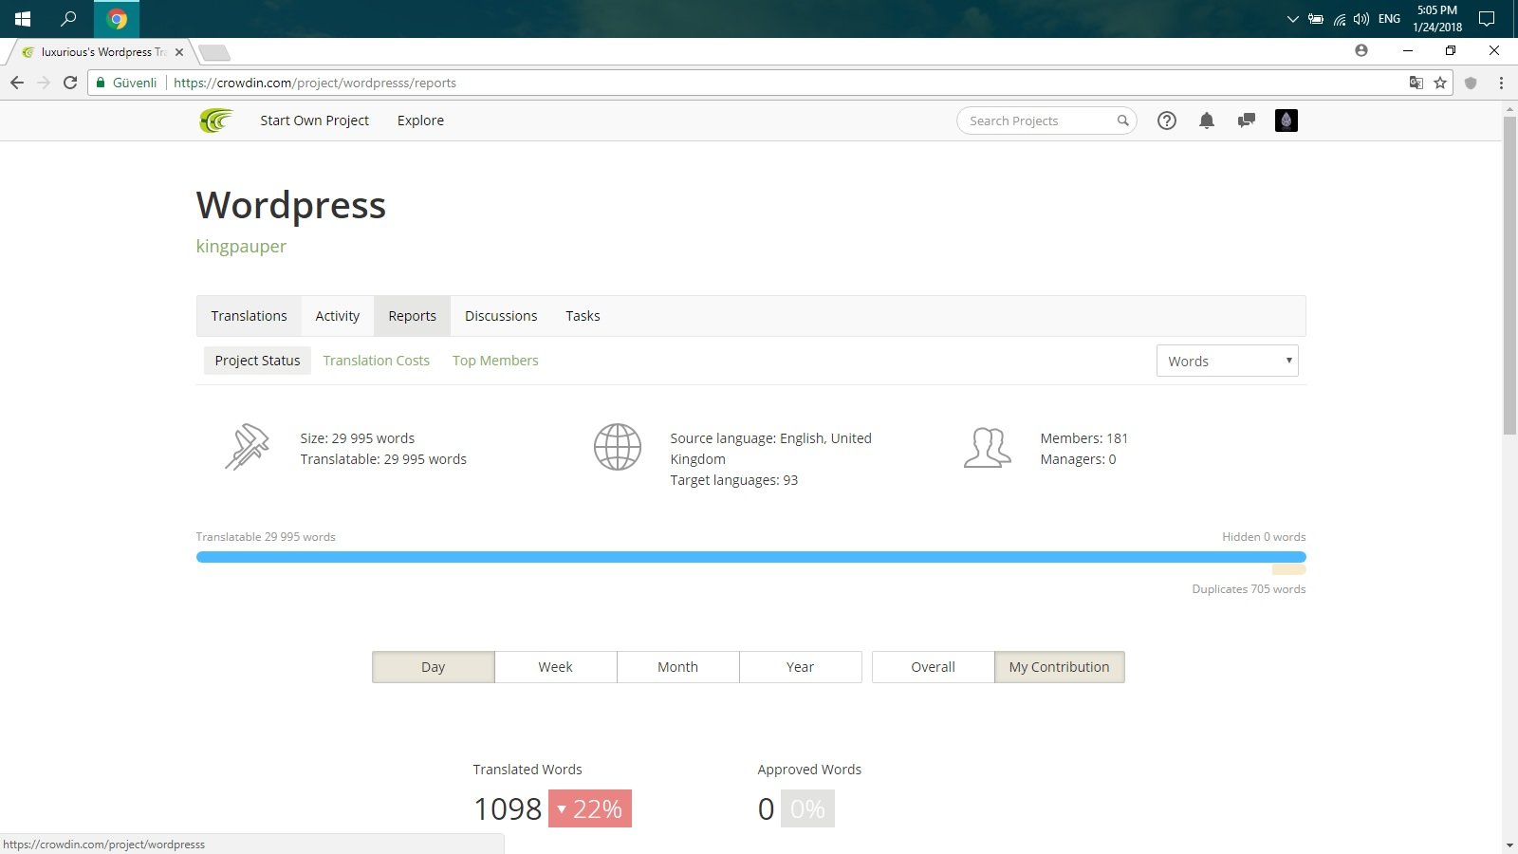
Task: Click the Crowdin logo icon
Action: click(215, 121)
